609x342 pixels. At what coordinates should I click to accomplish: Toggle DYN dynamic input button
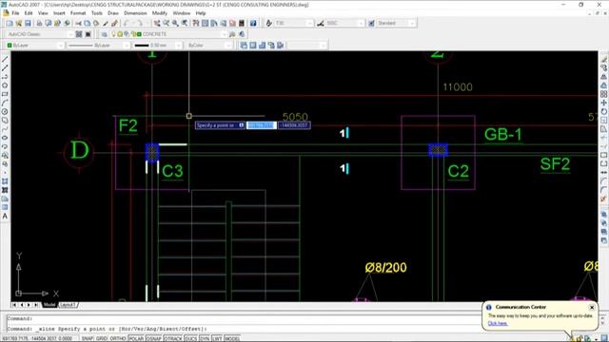(x=205, y=338)
